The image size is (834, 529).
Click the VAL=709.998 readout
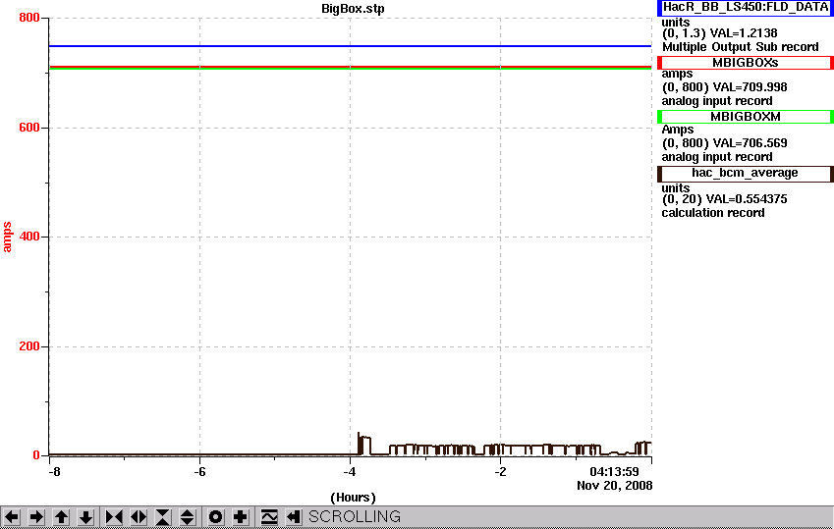[750, 87]
